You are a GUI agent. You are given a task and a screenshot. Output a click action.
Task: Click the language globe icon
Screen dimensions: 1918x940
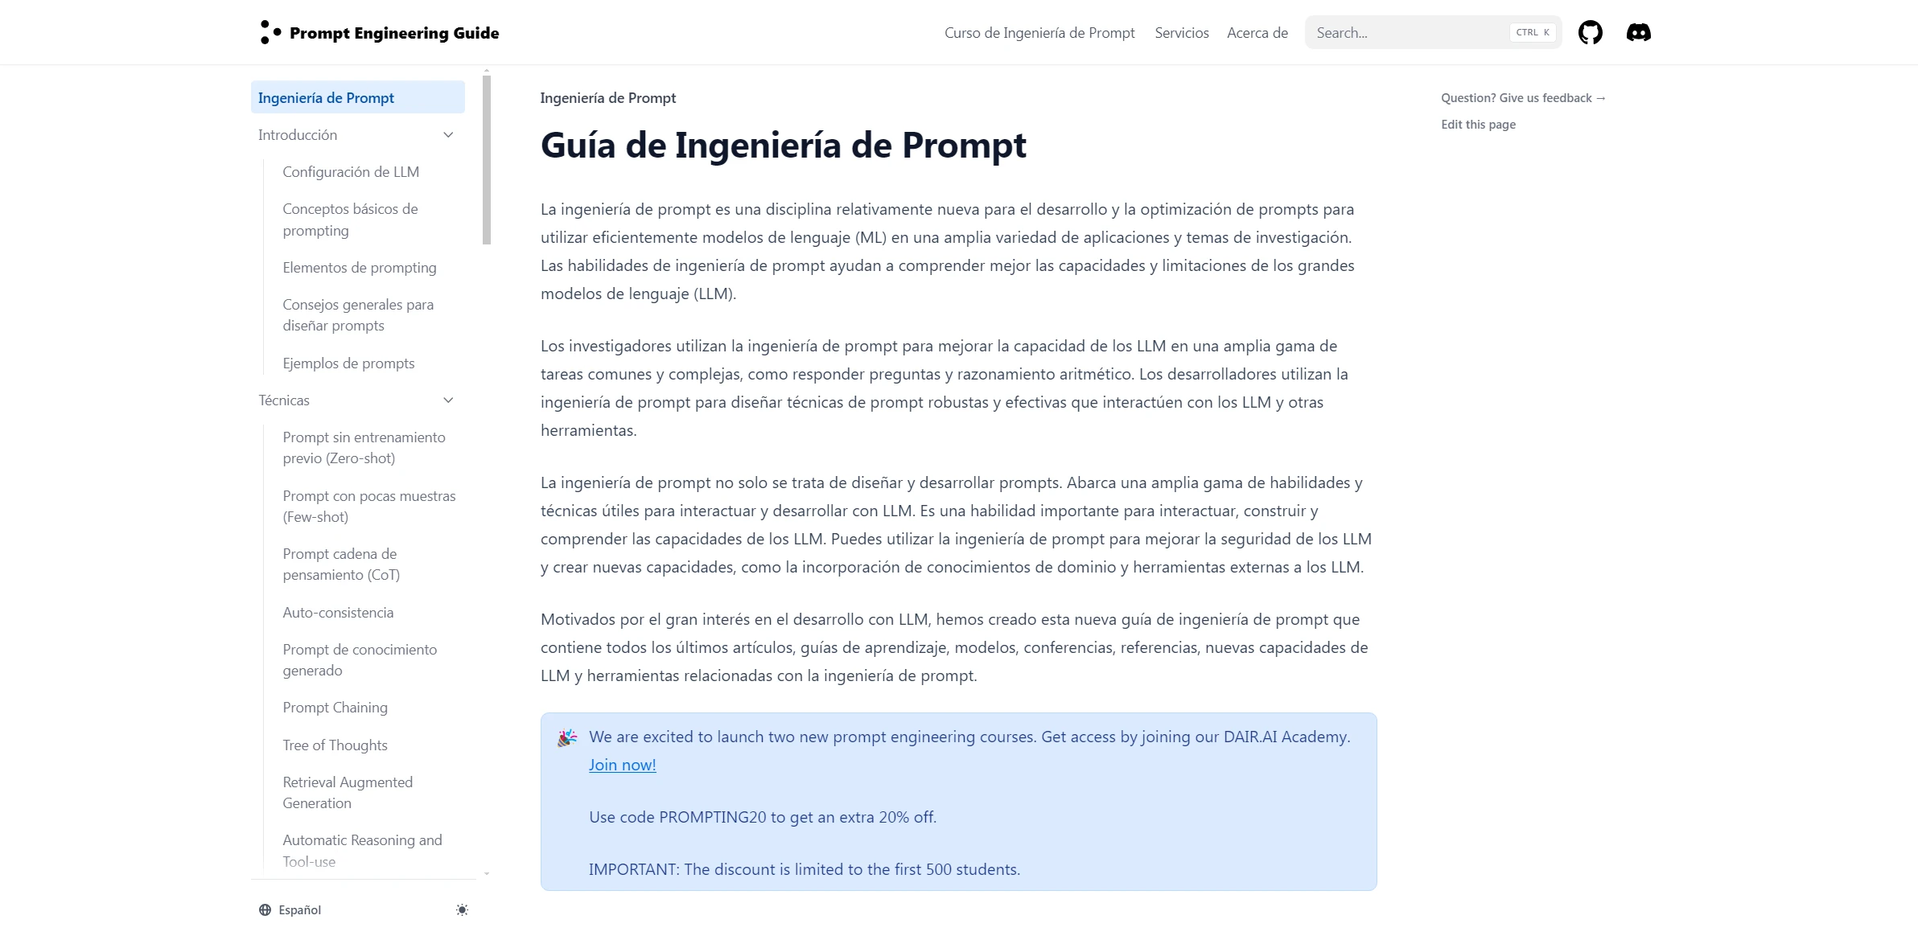click(x=263, y=909)
